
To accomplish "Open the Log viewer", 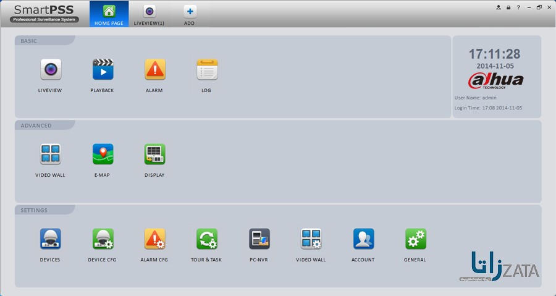I will pos(207,70).
